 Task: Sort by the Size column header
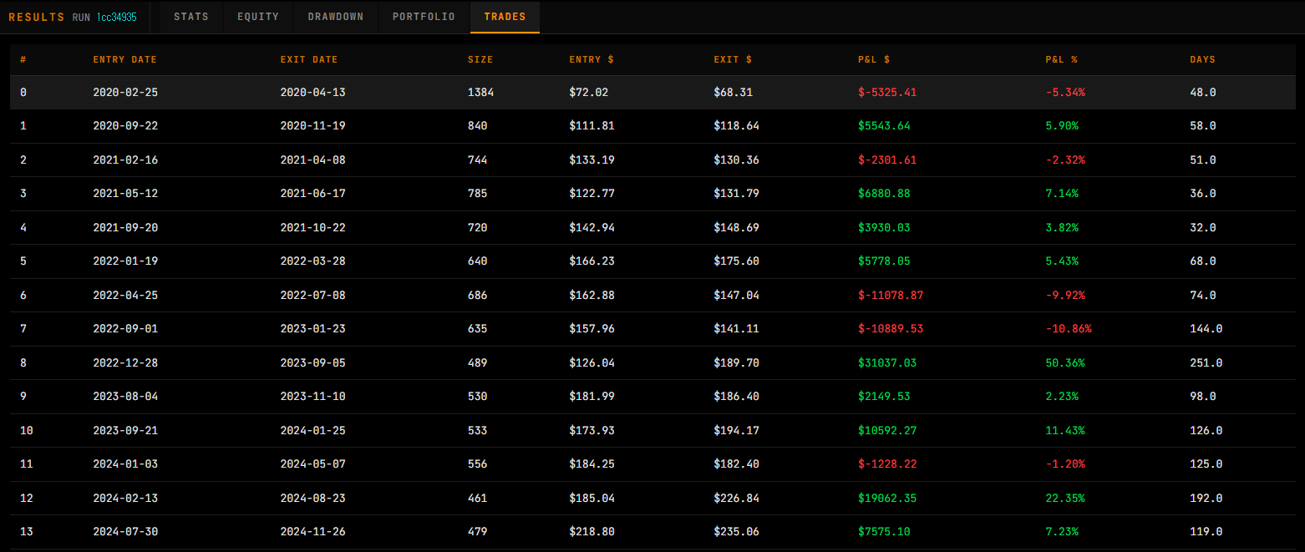click(480, 60)
